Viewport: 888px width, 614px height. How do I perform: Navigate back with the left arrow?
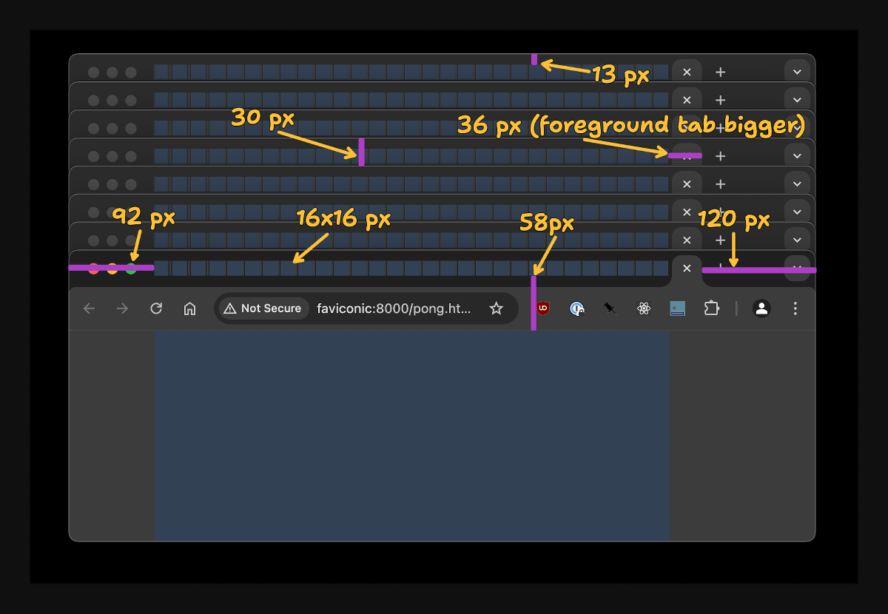point(90,308)
